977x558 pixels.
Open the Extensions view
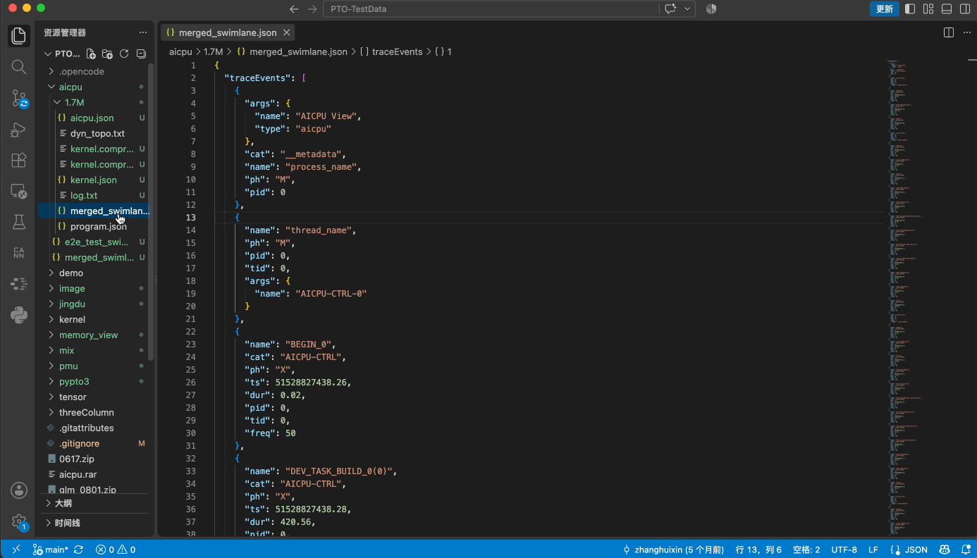point(19,161)
